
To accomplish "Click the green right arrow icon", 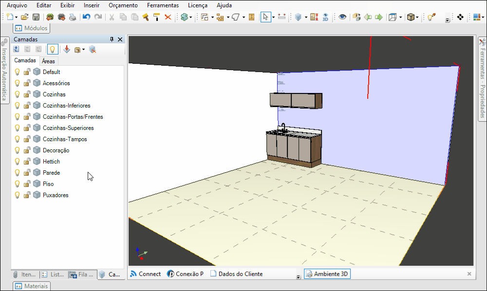I will point(378,17).
